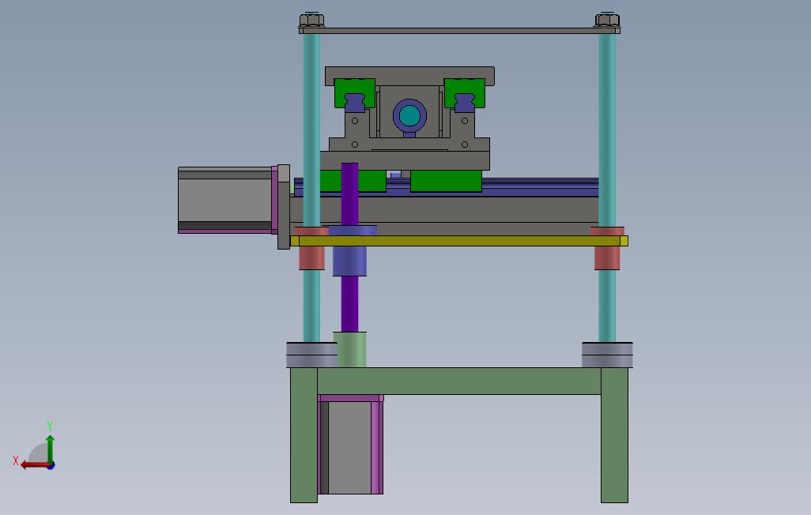Select the upper-left green guide block
The width and height of the screenshot is (811, 515).
(355, 88)
